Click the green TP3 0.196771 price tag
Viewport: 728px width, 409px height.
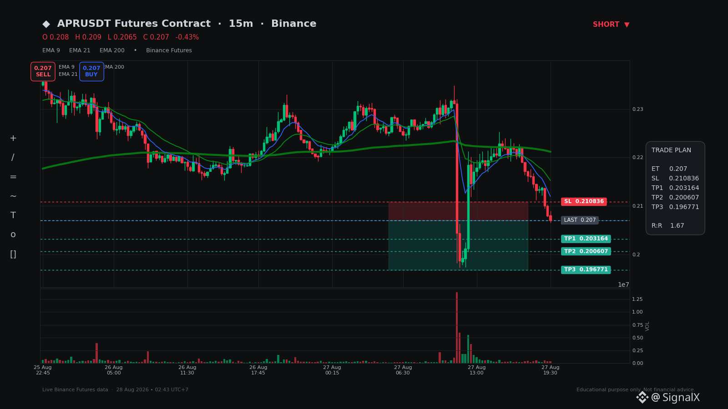pos(586,269)
